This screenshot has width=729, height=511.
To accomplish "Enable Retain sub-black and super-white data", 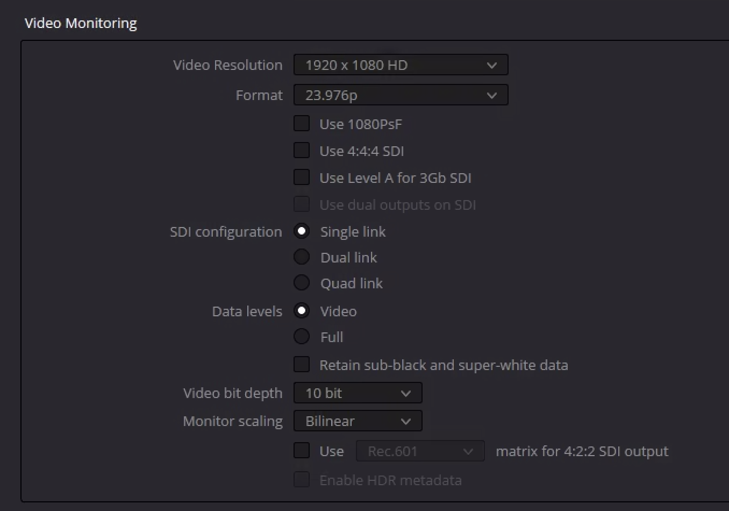I will 302,365.
